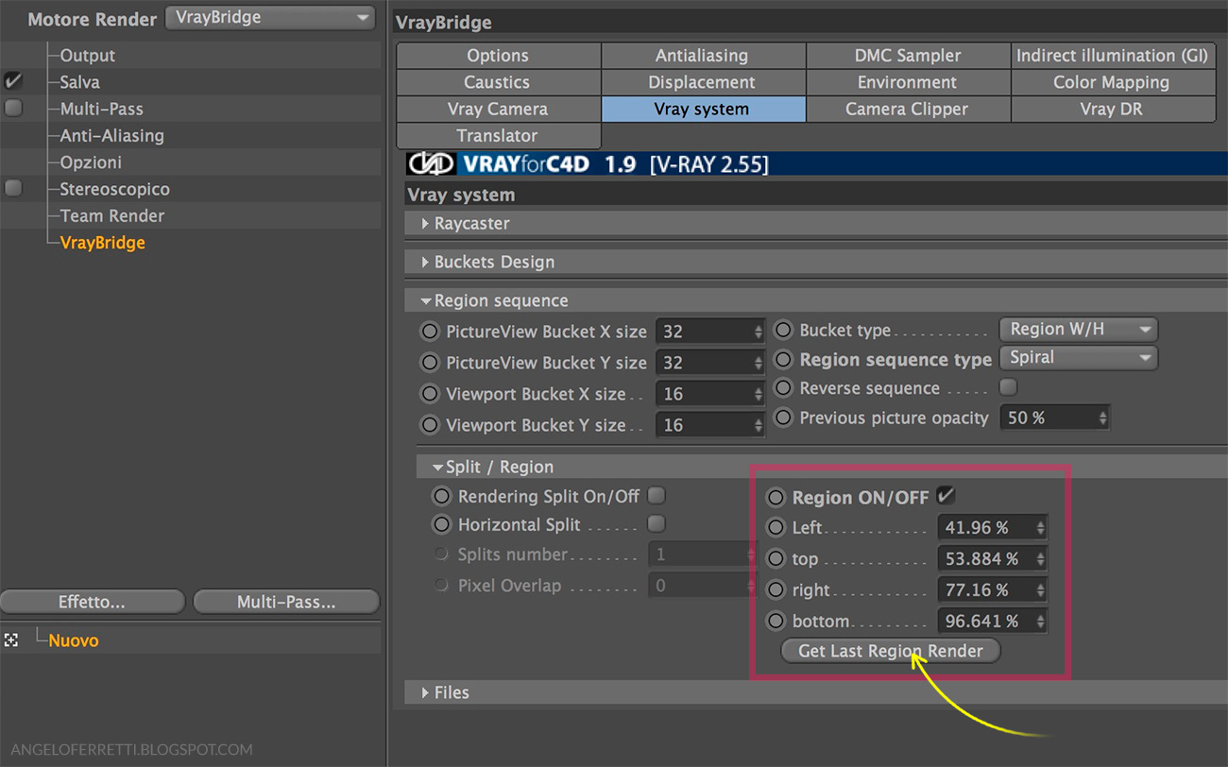This screenshot has width=1228, height=767.
Task: Click the top percentage stepper arrows
Action: coord(1040,559)
